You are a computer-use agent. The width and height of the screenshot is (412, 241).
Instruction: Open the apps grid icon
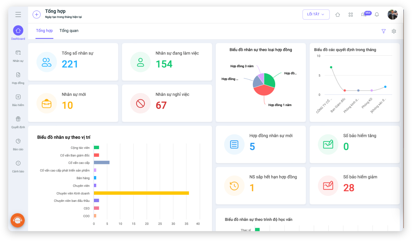click(x=351, y=14)
